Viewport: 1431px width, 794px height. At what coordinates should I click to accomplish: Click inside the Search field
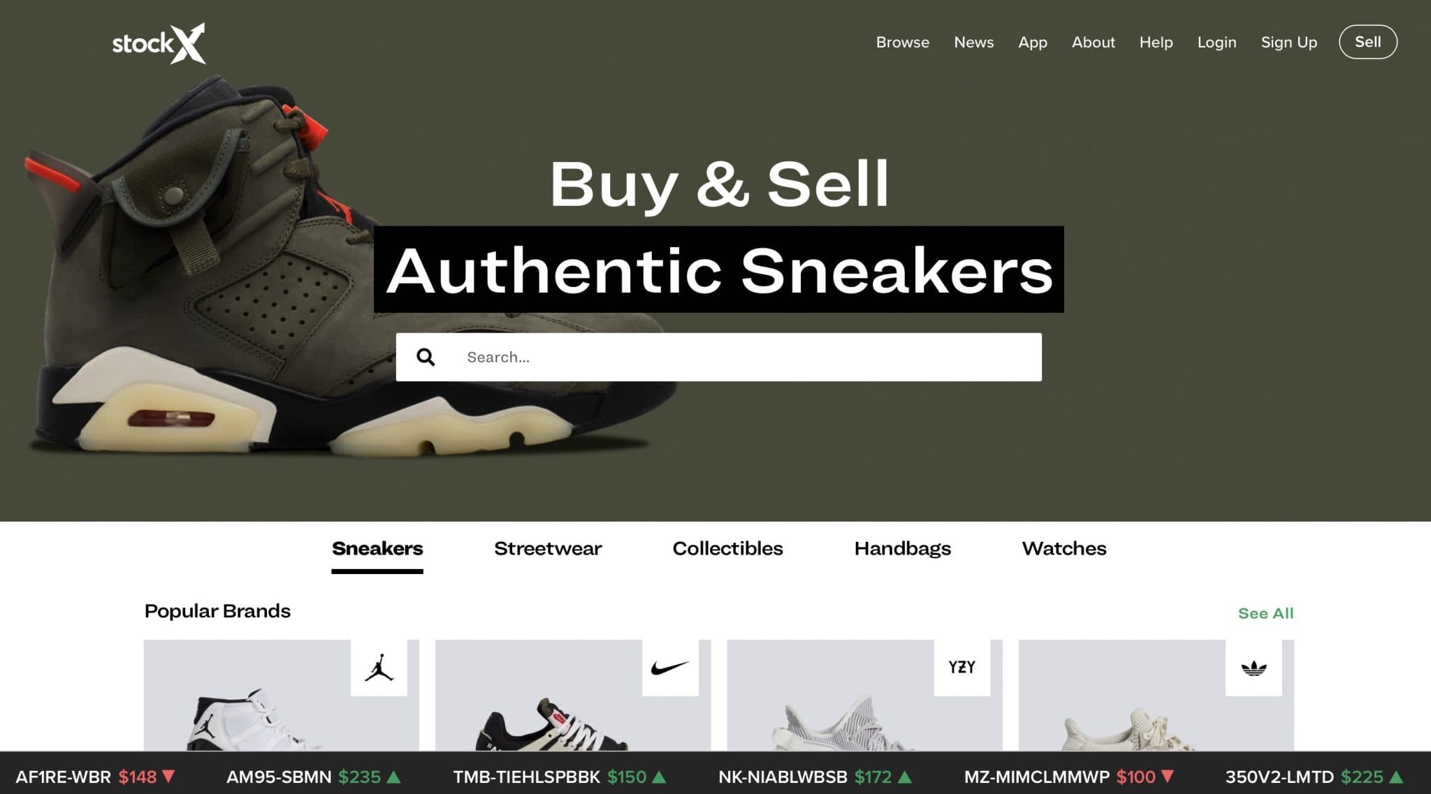[718, 357]
